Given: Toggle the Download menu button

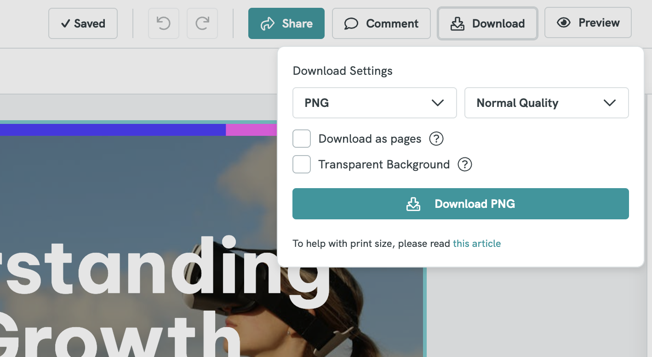Looking at the screenshot, I should 487,23.
